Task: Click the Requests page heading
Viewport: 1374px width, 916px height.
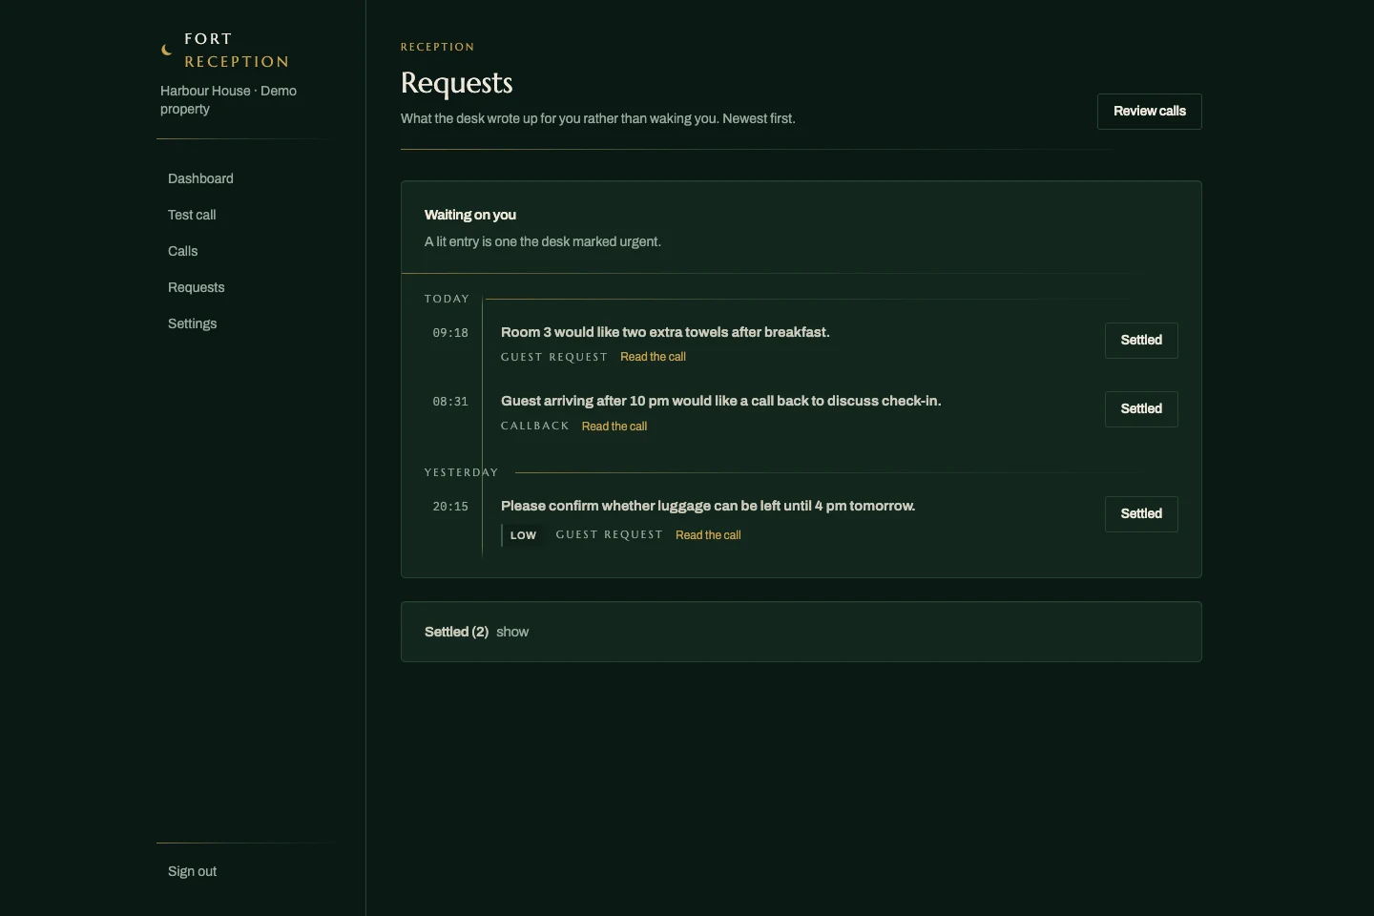Action: click(x=457, y=83)
